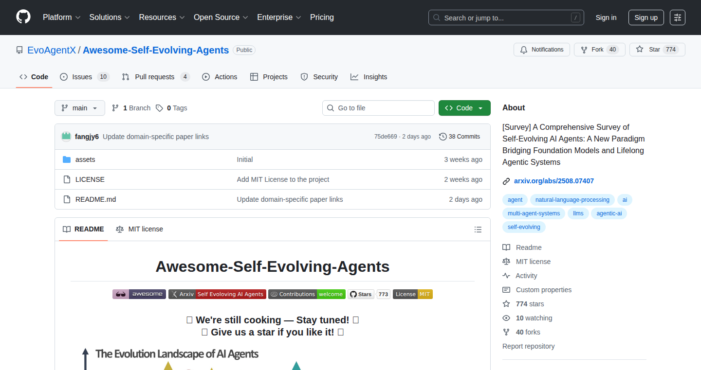
Task: Click Add MIT License to the project commit
Action: coord(283,179)
